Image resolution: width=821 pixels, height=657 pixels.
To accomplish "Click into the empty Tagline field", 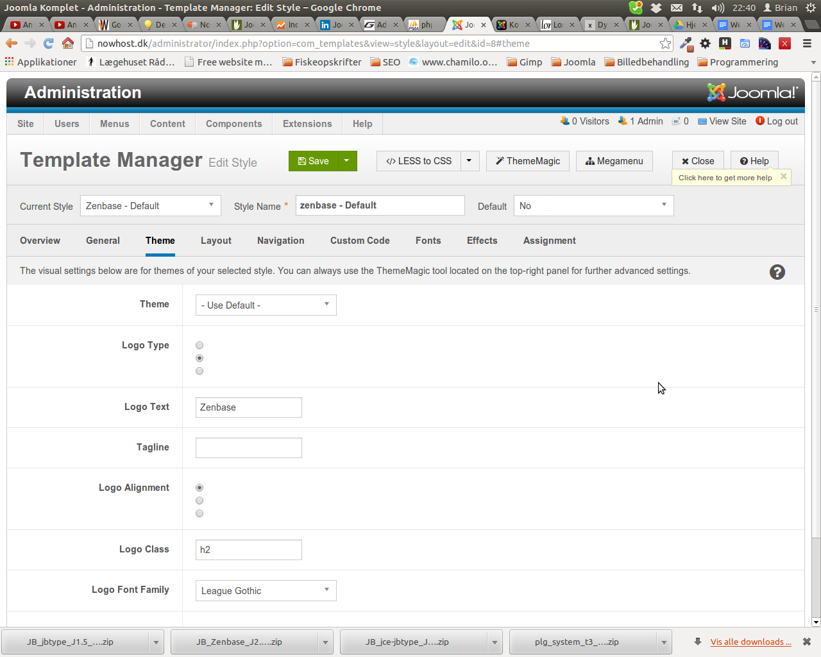I will click(x=249, y=448).
